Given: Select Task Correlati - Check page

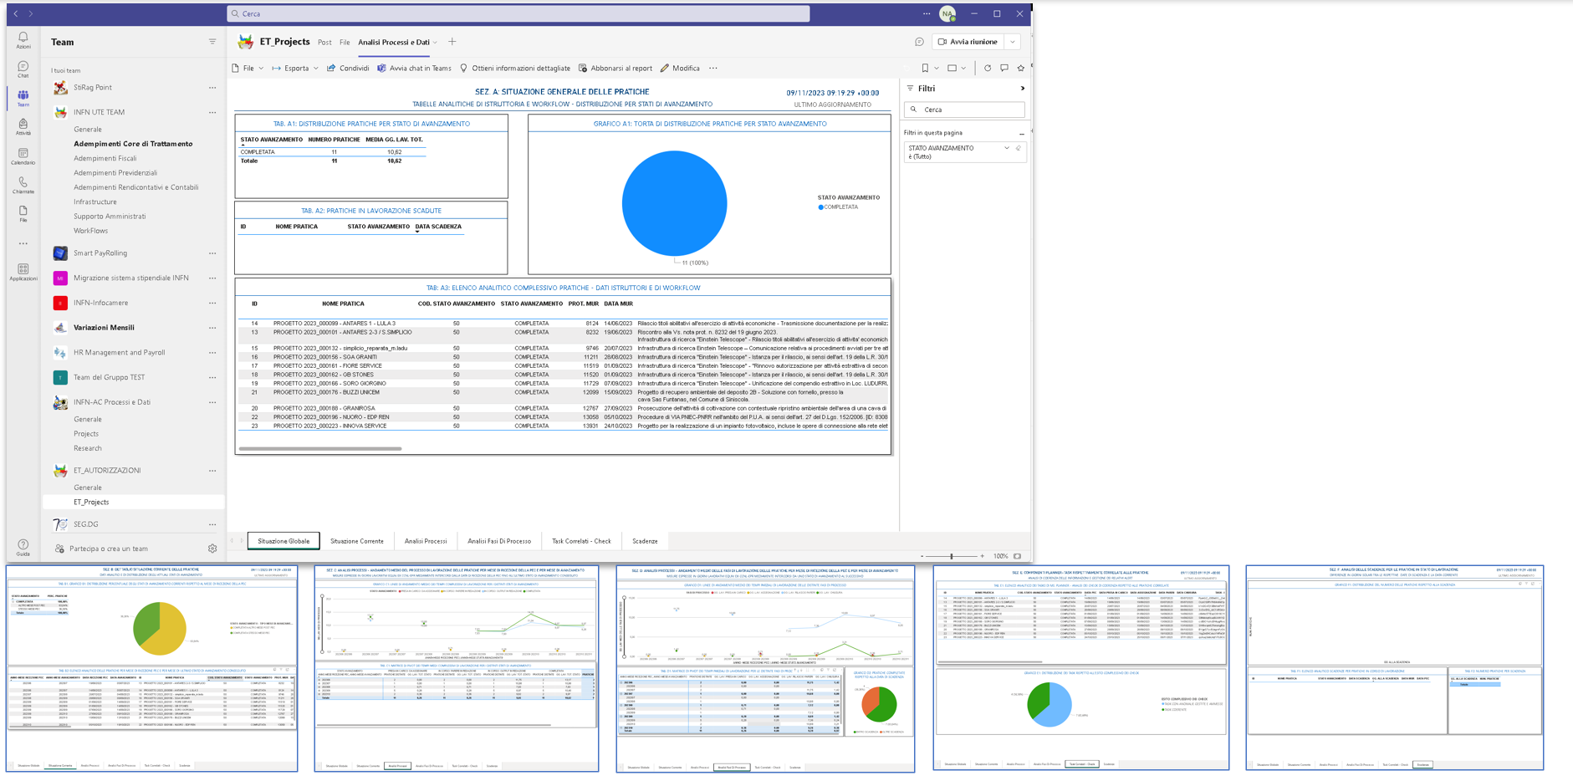Looking at the screenshot, I should tap(581, 541).
